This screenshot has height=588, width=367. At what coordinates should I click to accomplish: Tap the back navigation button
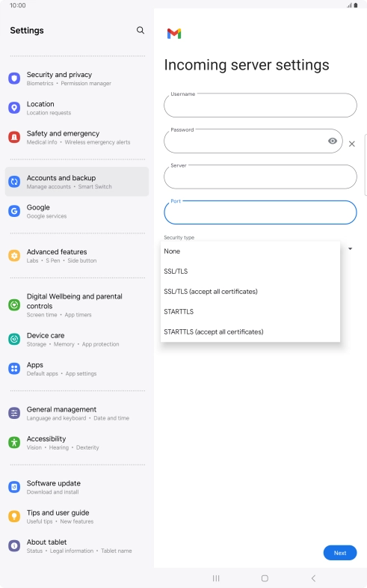313,578
